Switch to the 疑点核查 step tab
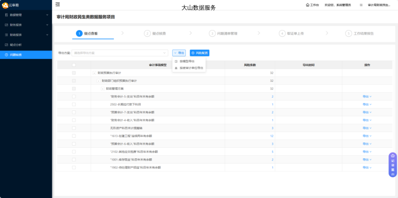This screenshot has width=398, height=198. coord(156,33)
